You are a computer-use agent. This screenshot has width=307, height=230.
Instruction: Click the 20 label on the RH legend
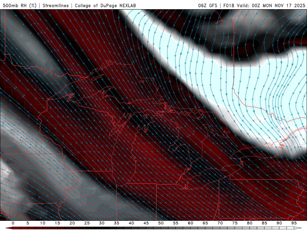(72, 223)
